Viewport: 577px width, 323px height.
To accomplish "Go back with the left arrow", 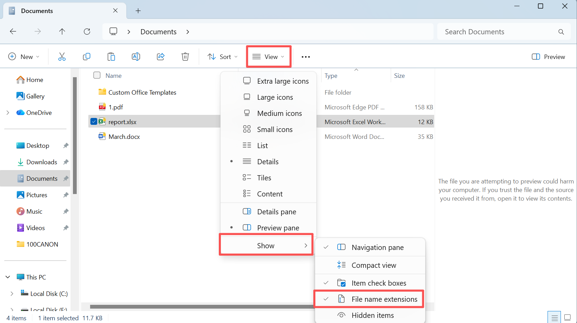I will point(13,32).
